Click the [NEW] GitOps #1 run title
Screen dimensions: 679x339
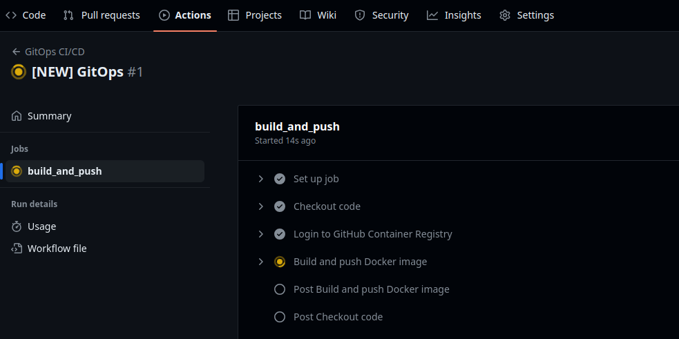coord(88,72)
